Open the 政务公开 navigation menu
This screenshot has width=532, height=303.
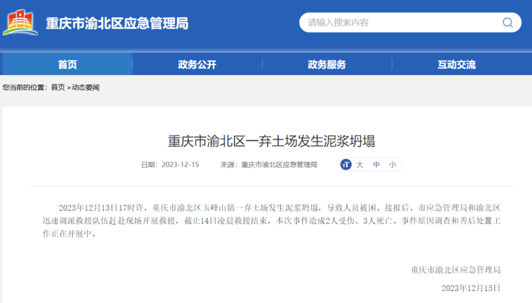pyautogui.click(x=197, y=64)
